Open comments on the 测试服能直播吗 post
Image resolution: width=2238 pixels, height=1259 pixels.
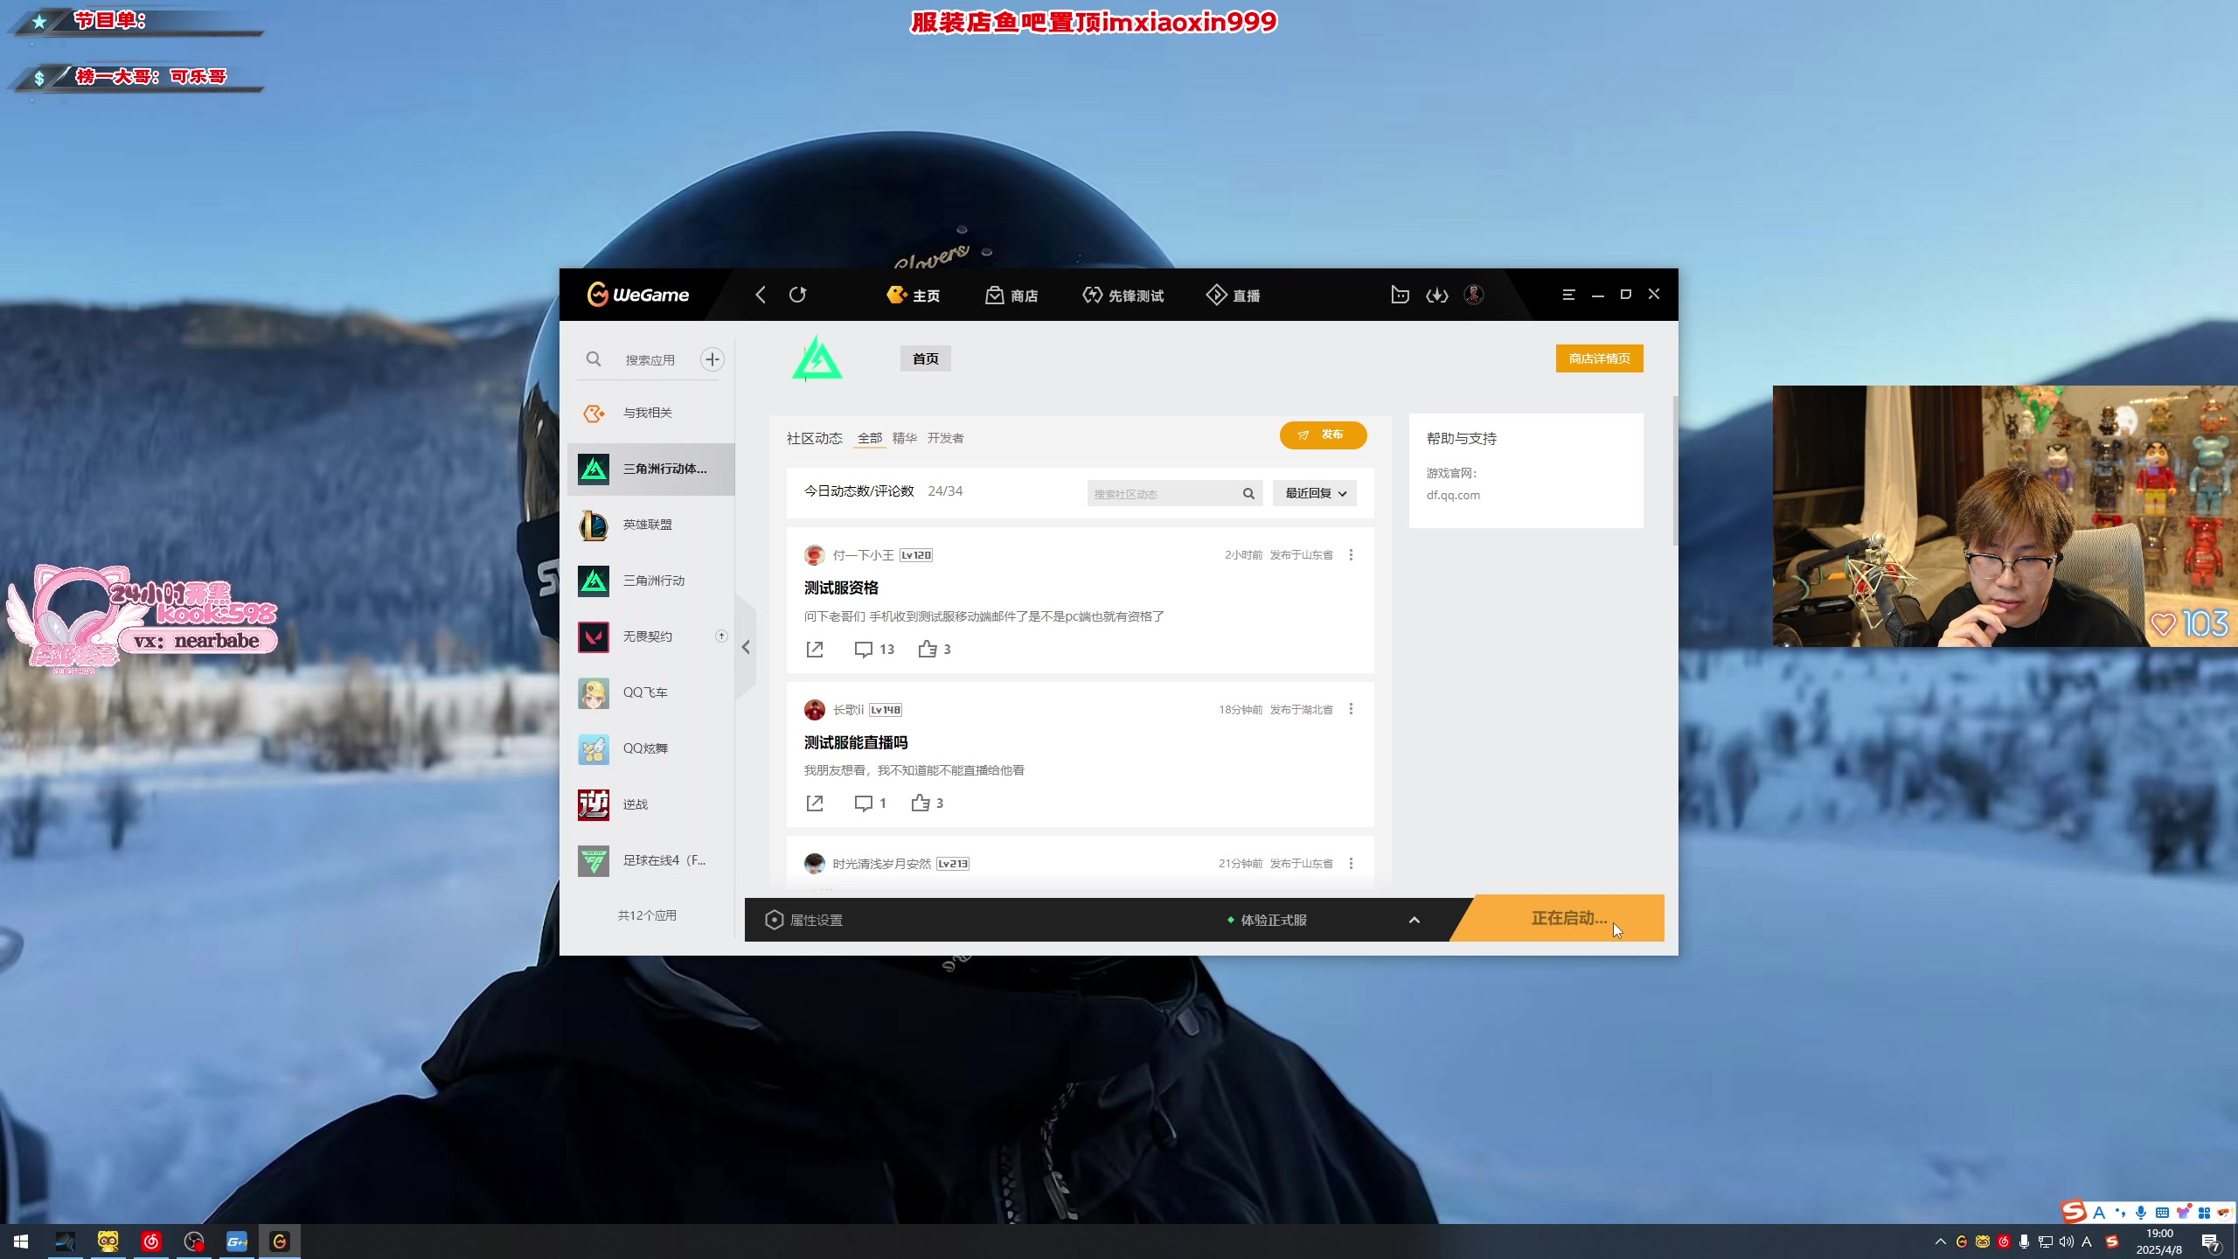point(871,803)
